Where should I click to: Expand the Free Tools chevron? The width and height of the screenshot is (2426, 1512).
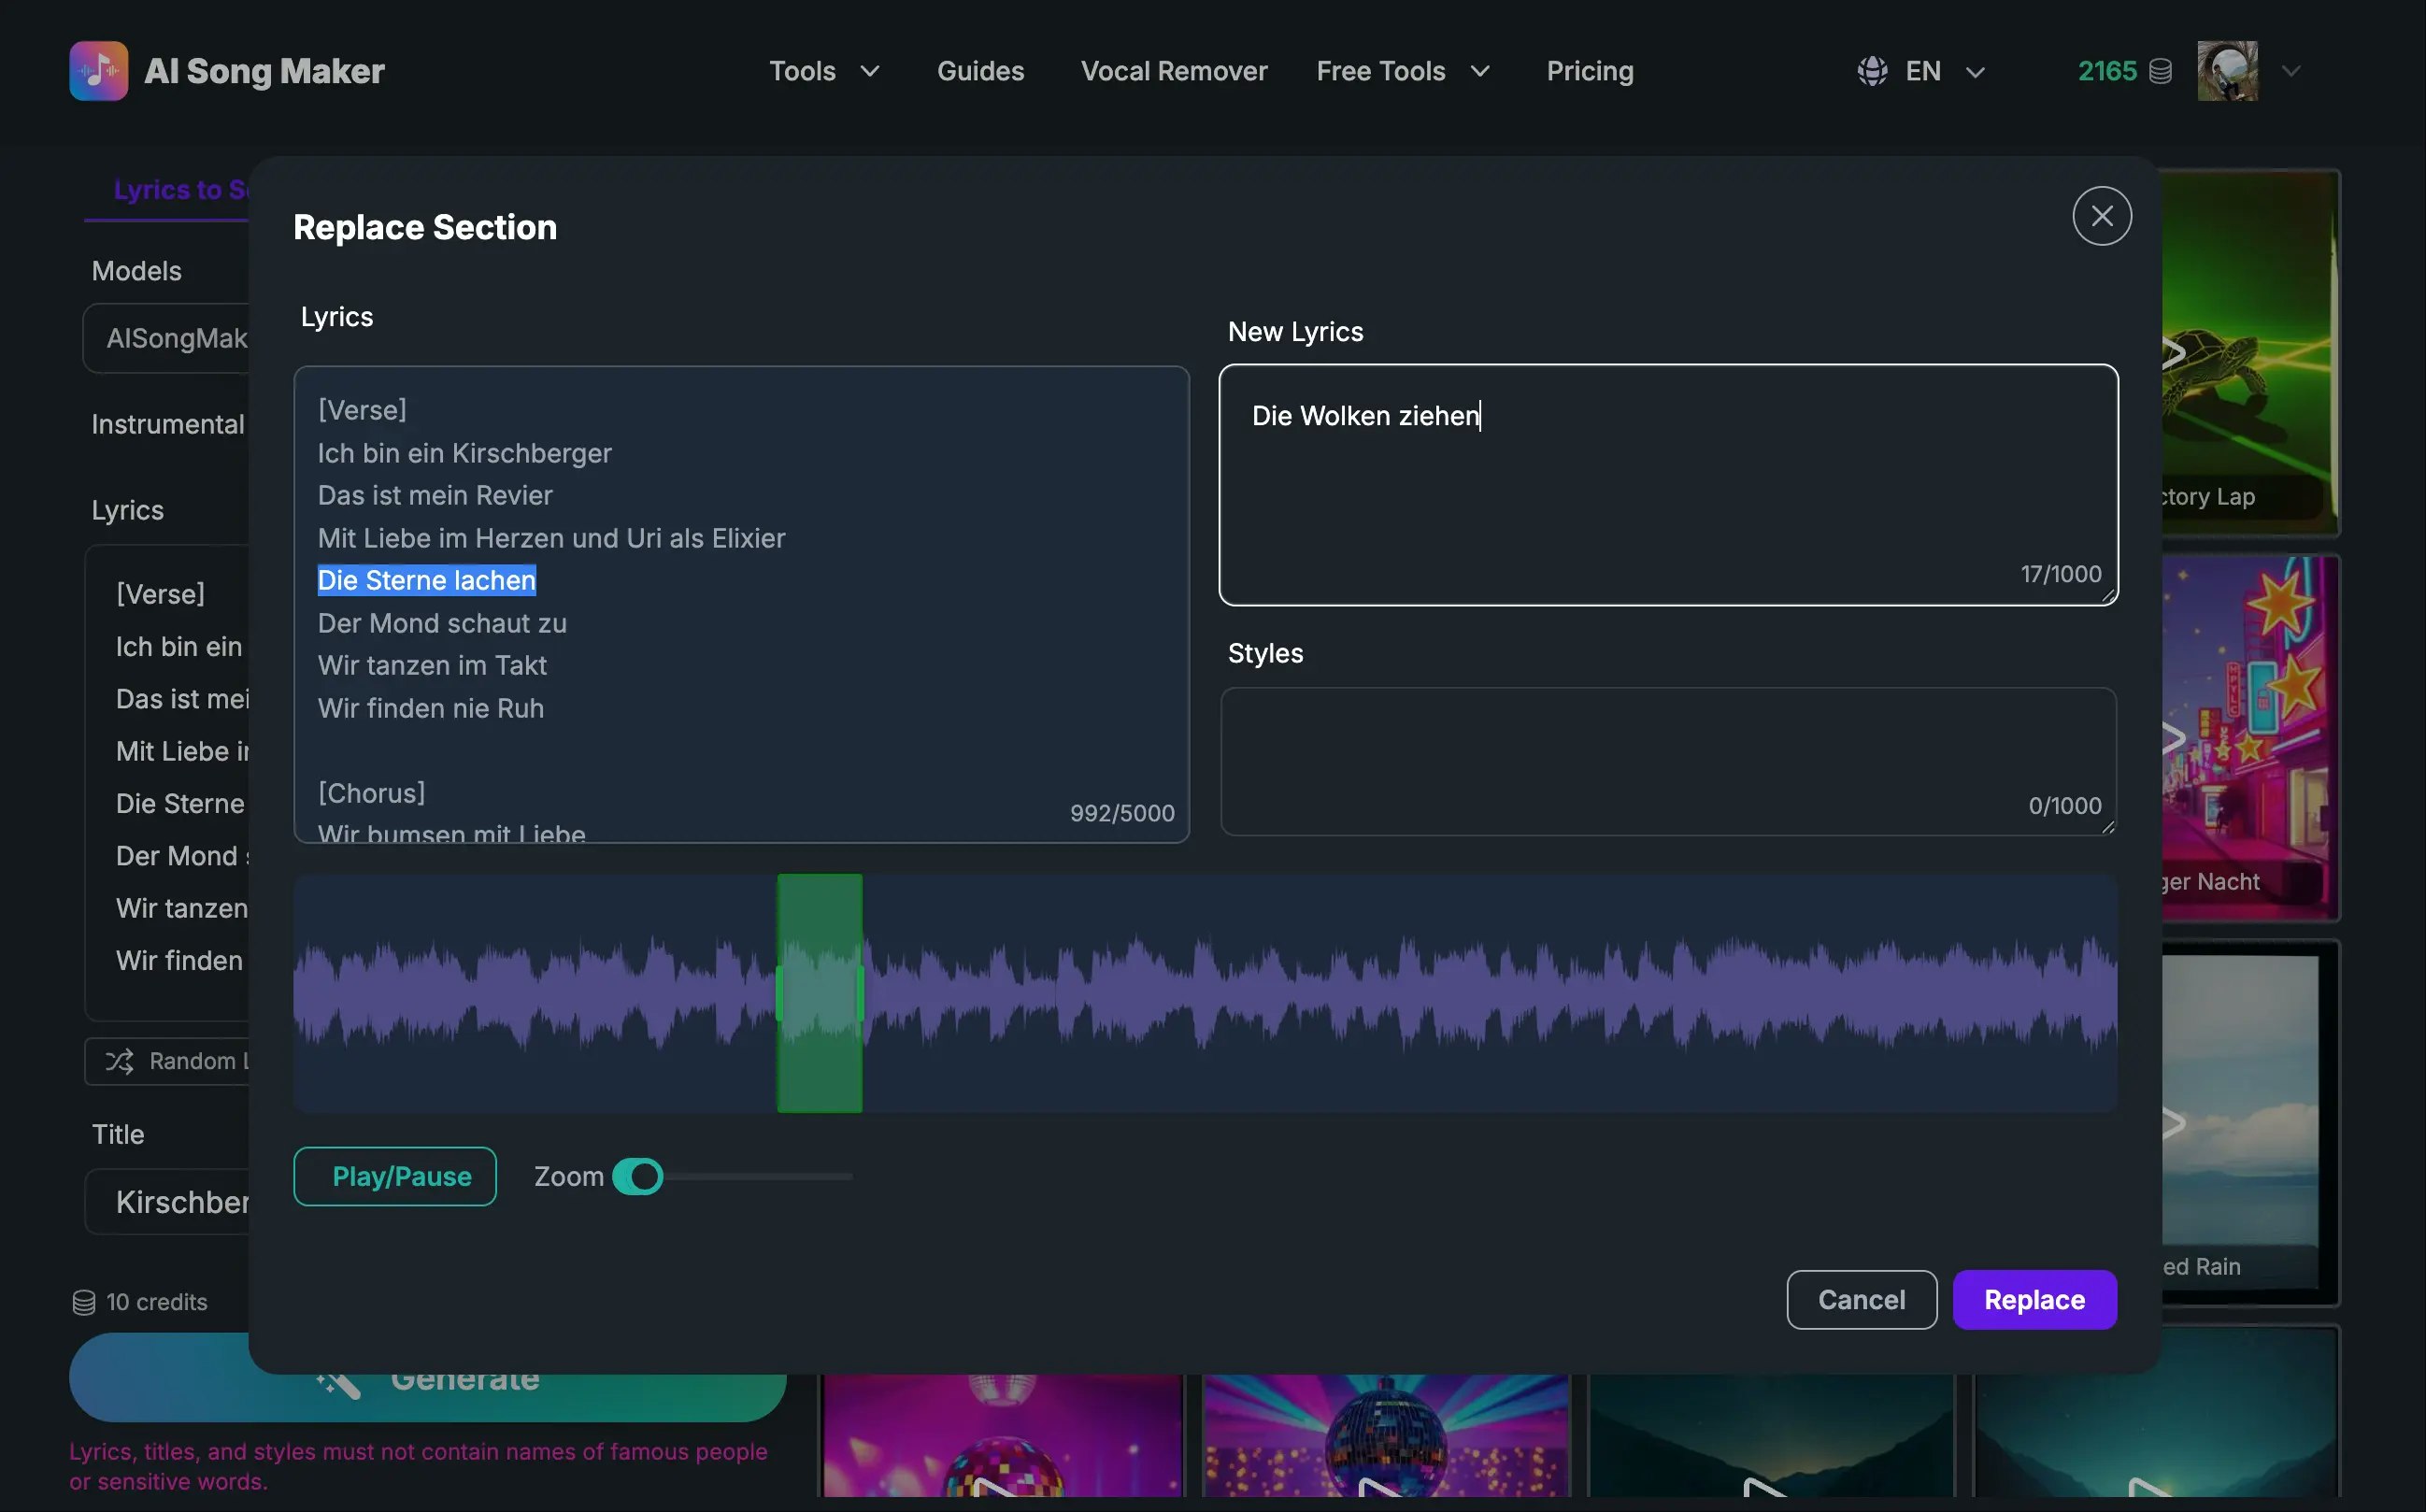tap(1480, 71)
